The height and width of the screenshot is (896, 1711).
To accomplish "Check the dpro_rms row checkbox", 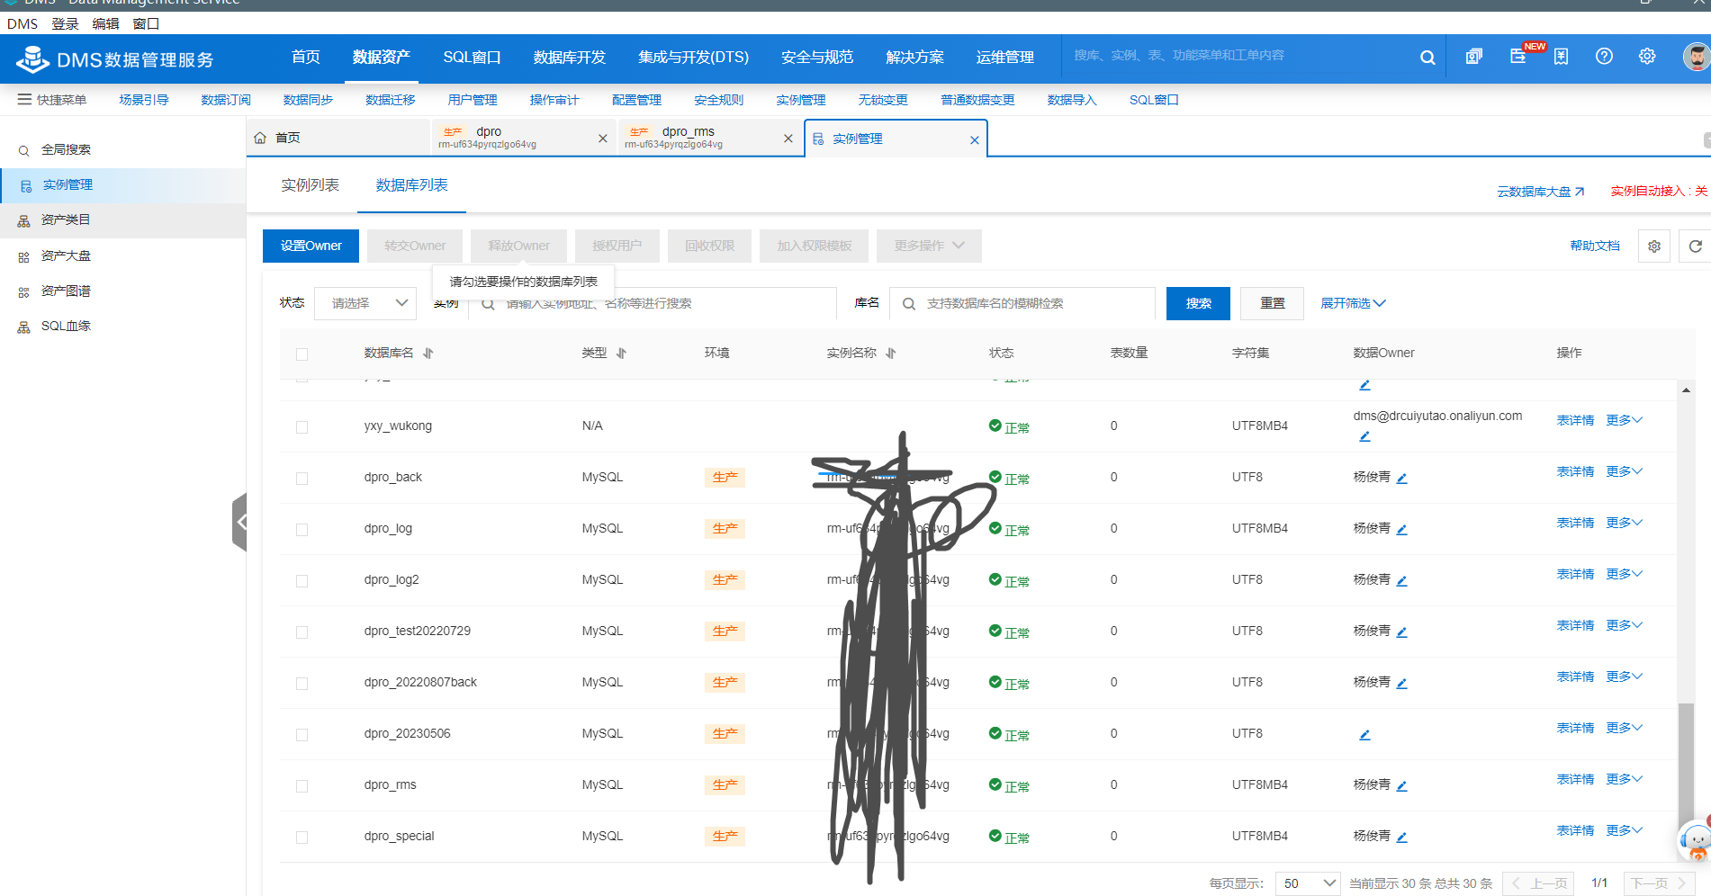I will tap(302, 786).
